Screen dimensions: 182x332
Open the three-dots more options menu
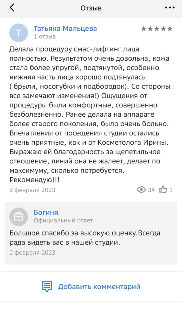(x=170, y=8)
